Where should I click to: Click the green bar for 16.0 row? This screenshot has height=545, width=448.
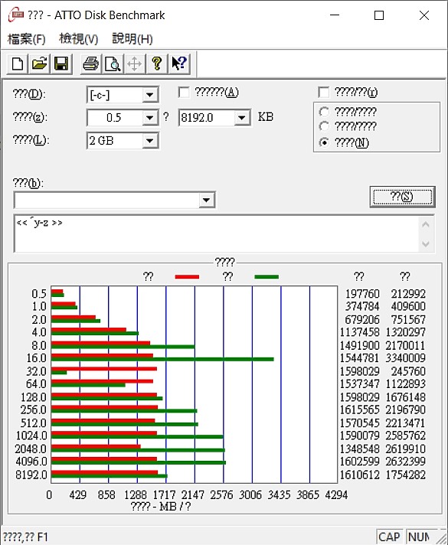click(162, 360)
